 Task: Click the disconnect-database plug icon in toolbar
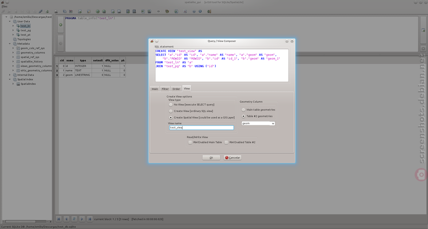tap(41, 11)
